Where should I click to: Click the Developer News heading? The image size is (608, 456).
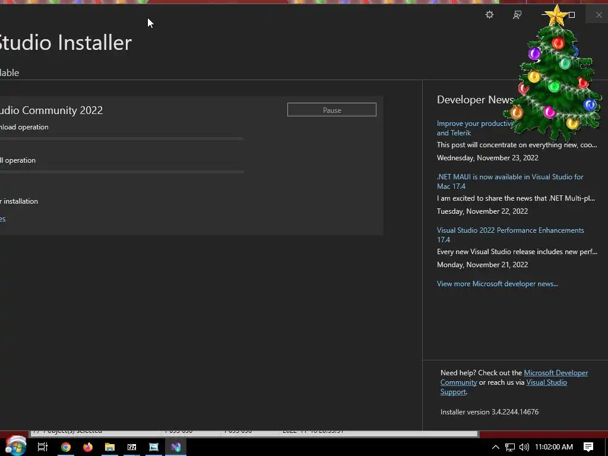click(x=476, y=100)
